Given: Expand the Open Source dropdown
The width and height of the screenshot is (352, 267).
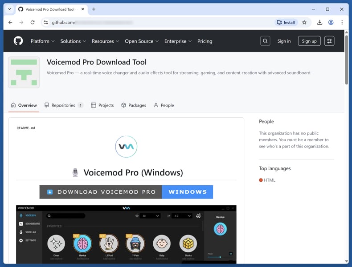Looking at the screenshot, I should [142, 41].
